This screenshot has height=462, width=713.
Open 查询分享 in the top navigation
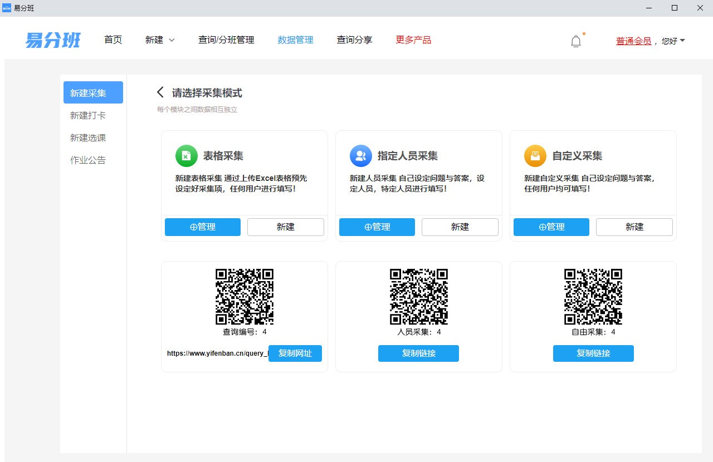click(354, 40)
